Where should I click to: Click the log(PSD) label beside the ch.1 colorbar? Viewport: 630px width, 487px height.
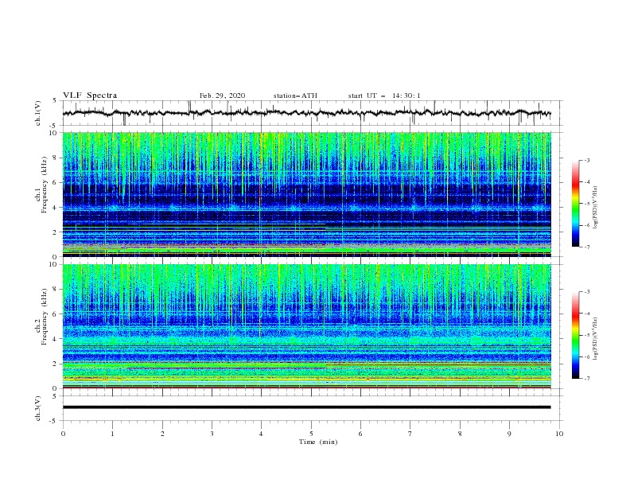pyautogui.click(x=596, y=208)
